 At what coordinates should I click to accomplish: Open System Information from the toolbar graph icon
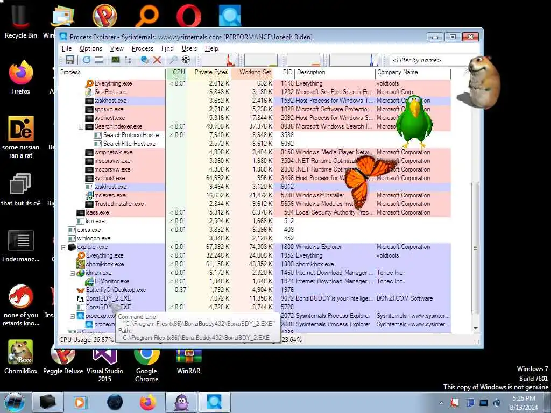click(x=116, y=60)
